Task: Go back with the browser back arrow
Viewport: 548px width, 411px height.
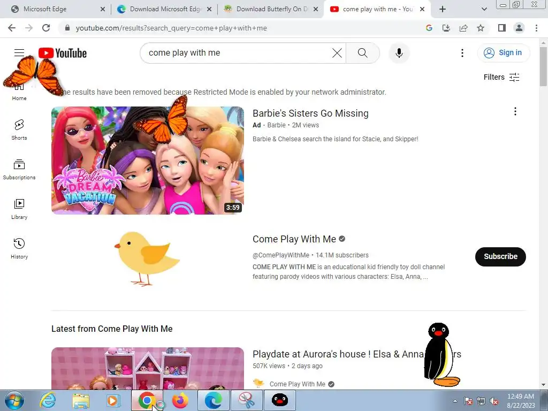Action: (12, 28)
